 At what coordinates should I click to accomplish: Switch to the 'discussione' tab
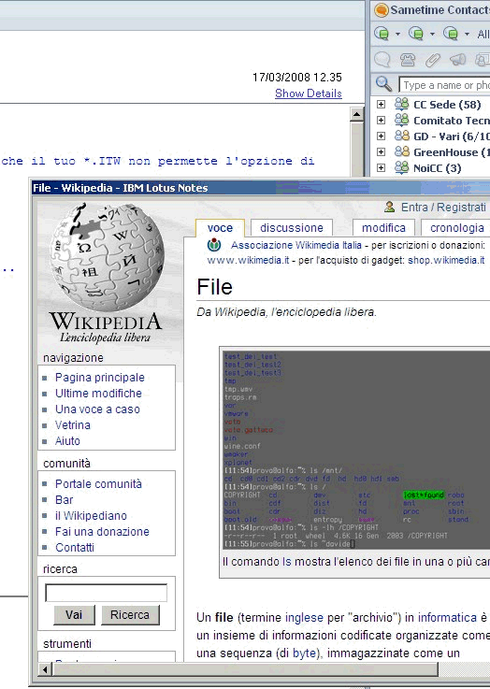pyautogui.click(x=292, y=227)
